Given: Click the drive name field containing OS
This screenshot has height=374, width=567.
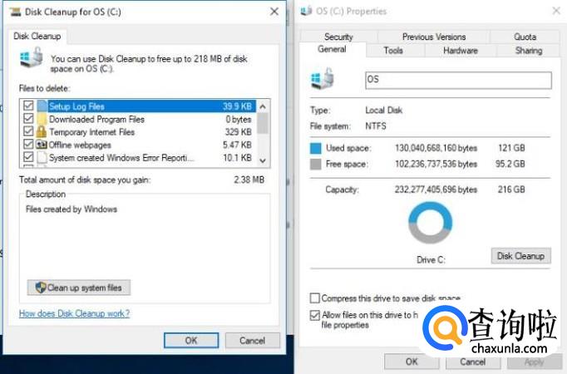Looking at the screenshot, I should click(x=458, y=80).
